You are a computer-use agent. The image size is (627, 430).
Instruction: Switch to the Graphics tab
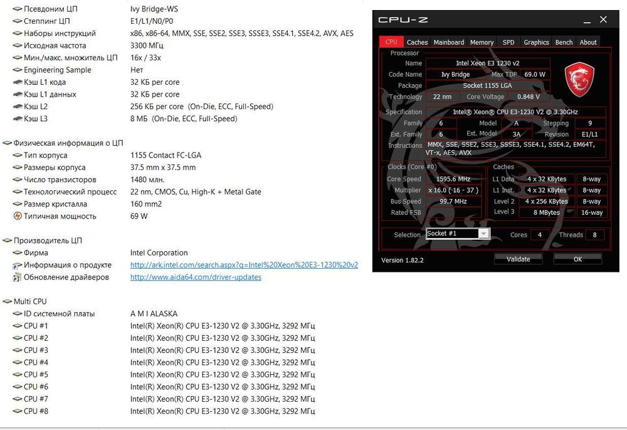pos(536,42)
